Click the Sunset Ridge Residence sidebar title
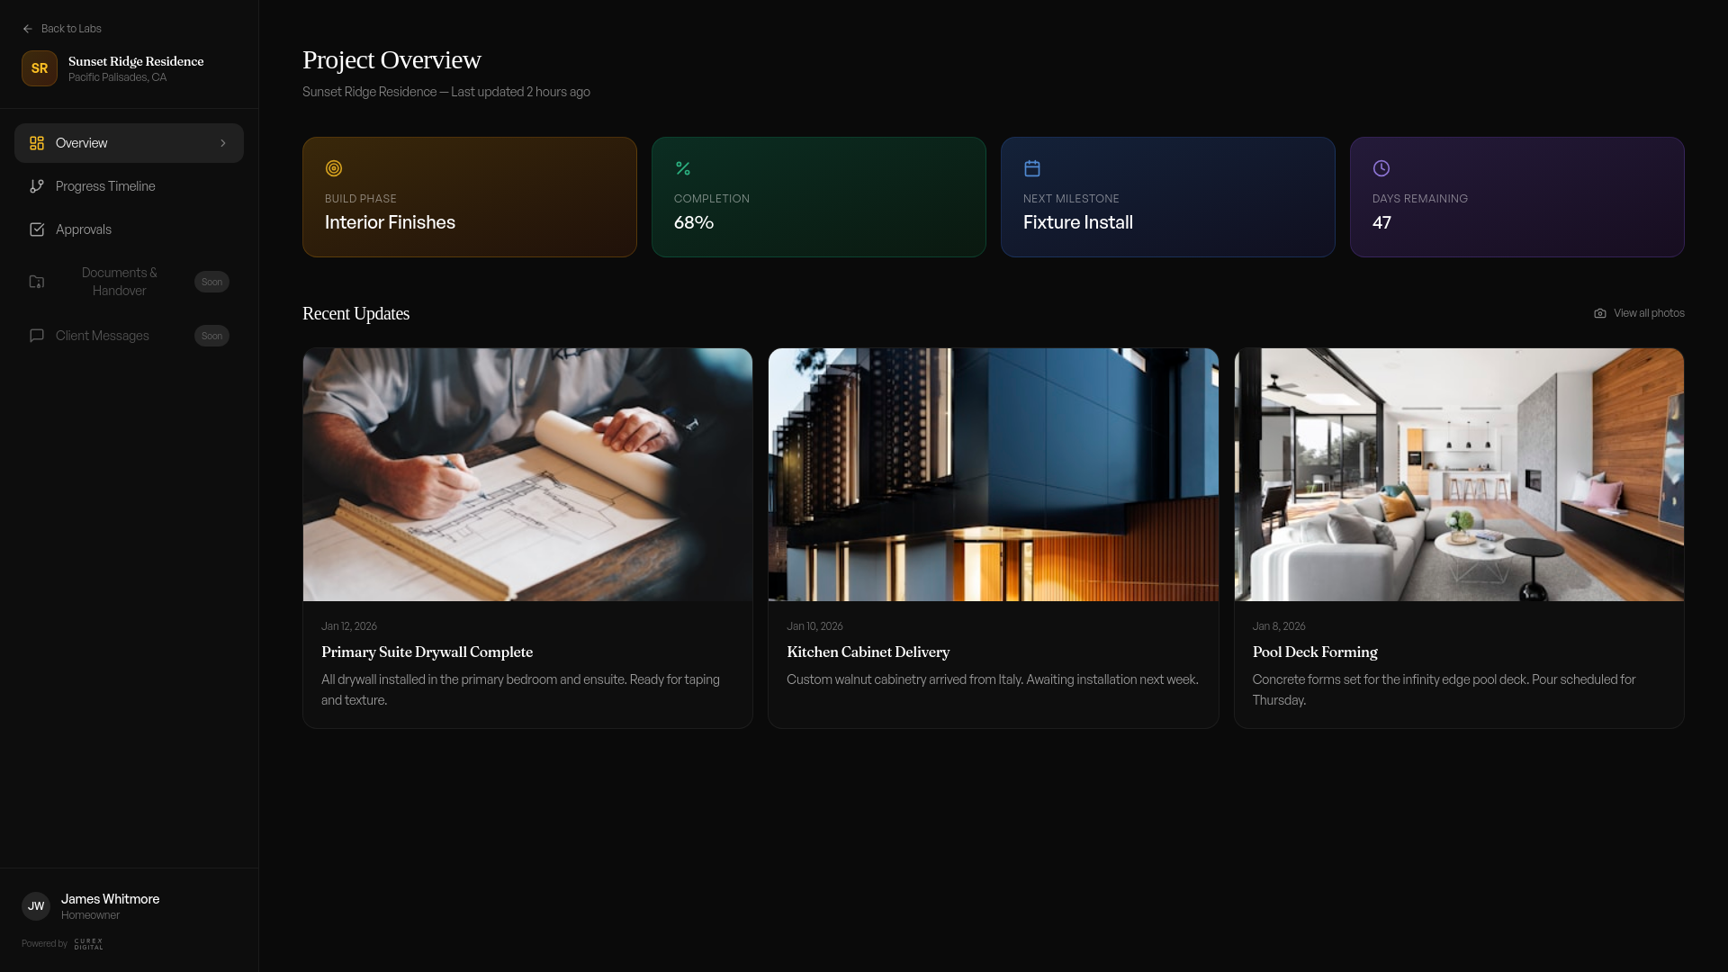1728x972 pixels. pyautogui.click(x=136, y=61)
